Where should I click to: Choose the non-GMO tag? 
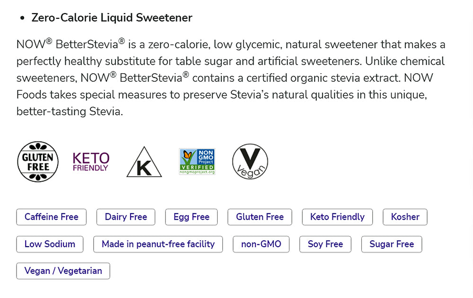[261, 244]
